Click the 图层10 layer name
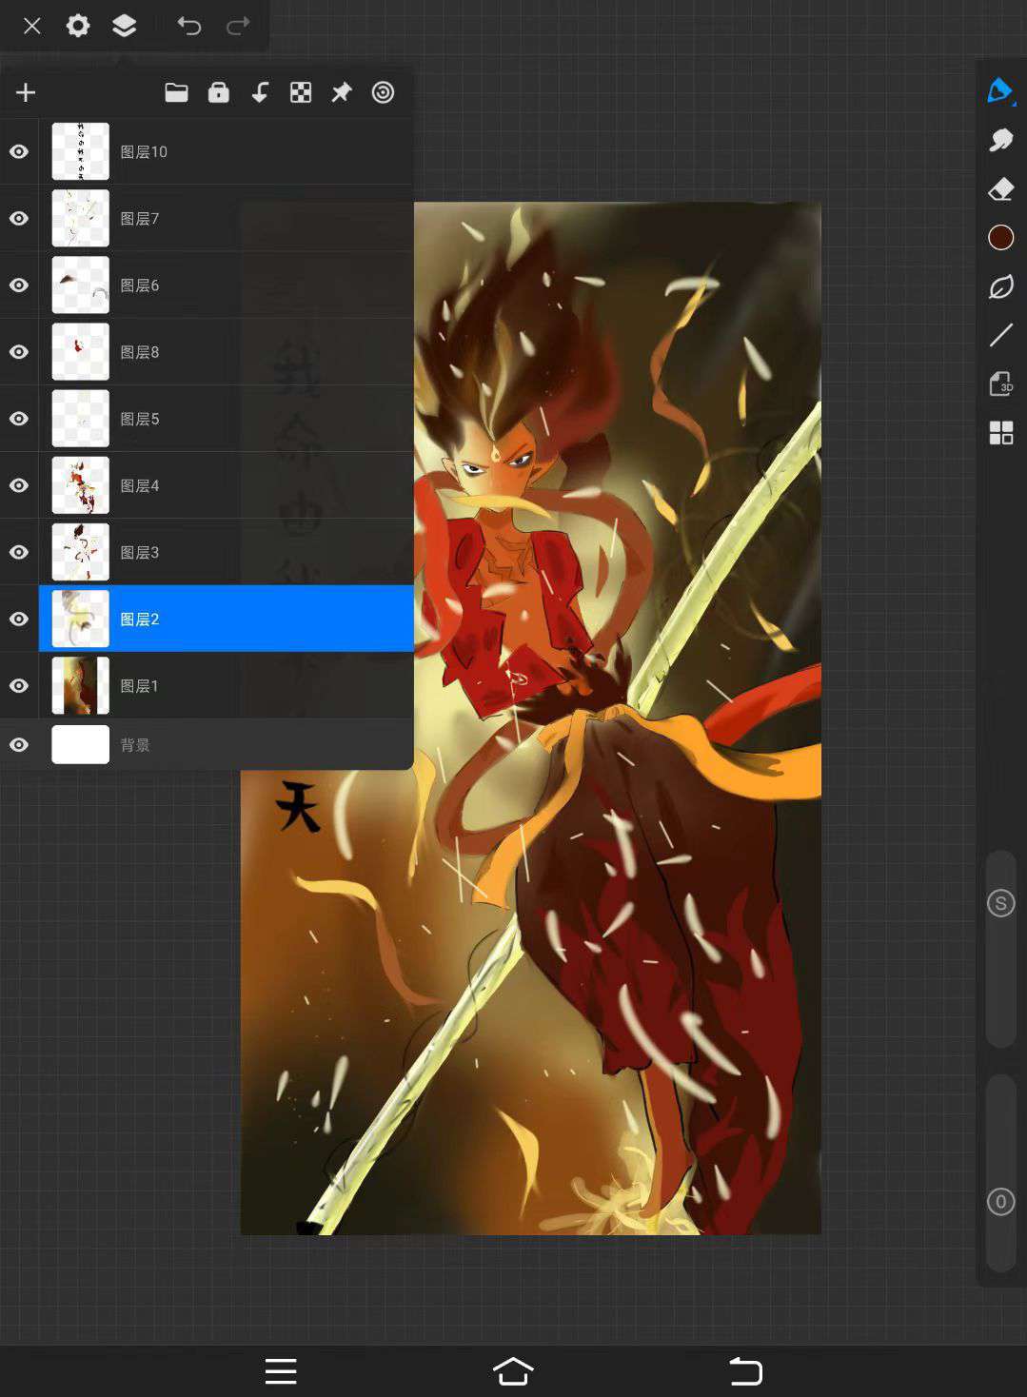1027x1397 pixels. tap(144, 151)
